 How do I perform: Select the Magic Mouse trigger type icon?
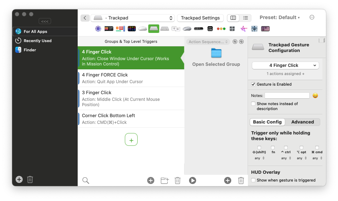click(143, 29)
